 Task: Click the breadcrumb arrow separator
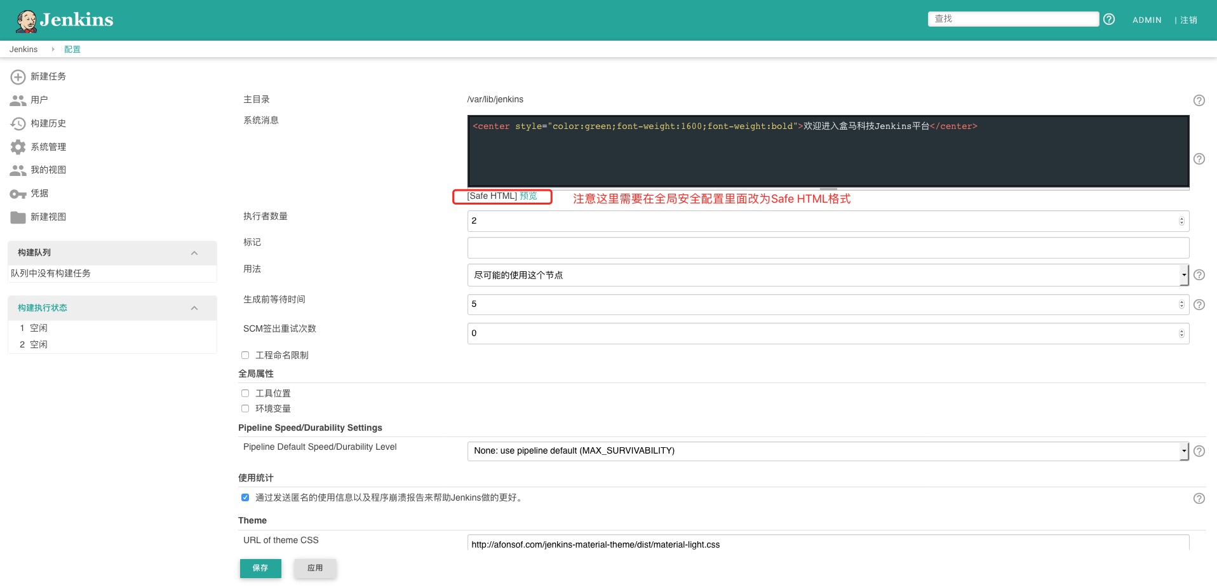53,50
